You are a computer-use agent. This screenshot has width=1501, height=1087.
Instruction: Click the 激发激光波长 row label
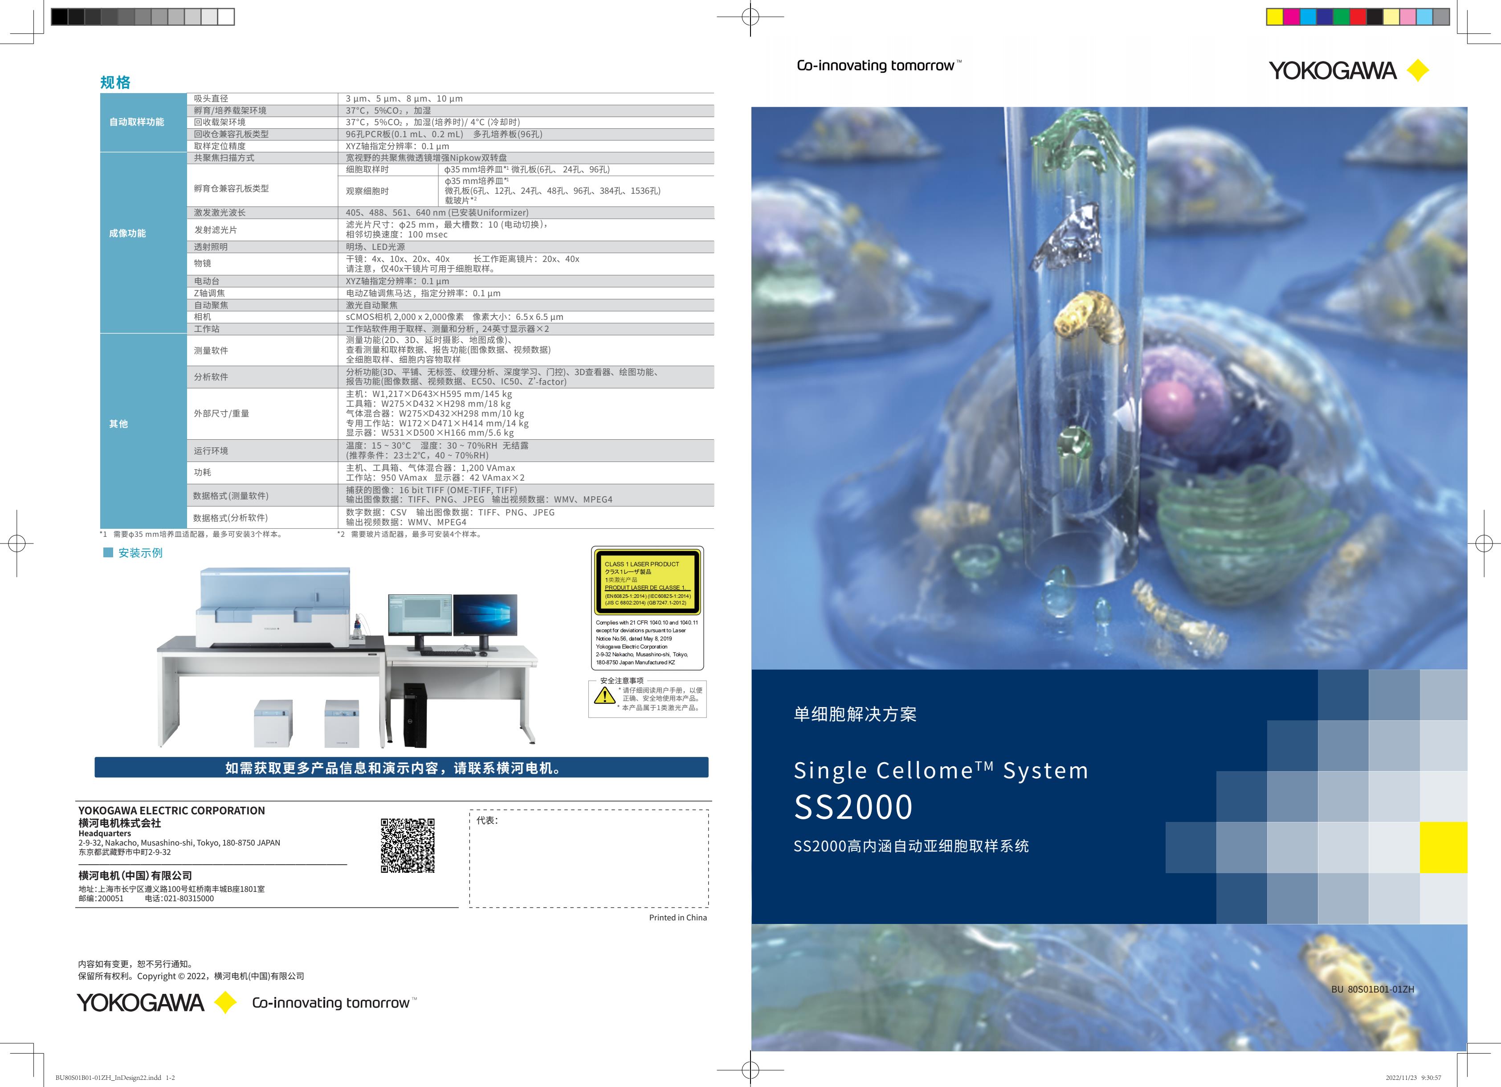click(220, 212)
